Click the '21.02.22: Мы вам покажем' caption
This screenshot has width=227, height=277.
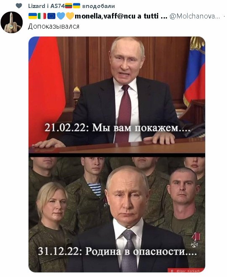pyautogui.click(x=117, y=127)
